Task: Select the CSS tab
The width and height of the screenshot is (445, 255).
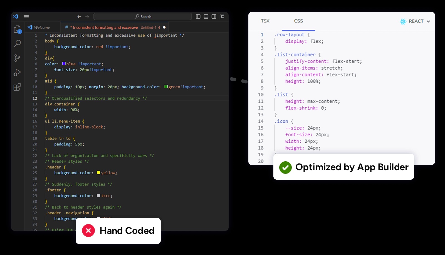Action: (298, 21)
